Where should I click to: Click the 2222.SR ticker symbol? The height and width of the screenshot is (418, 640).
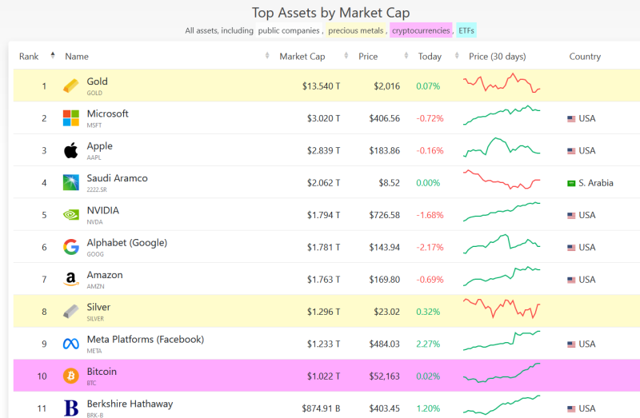[97, 189]
